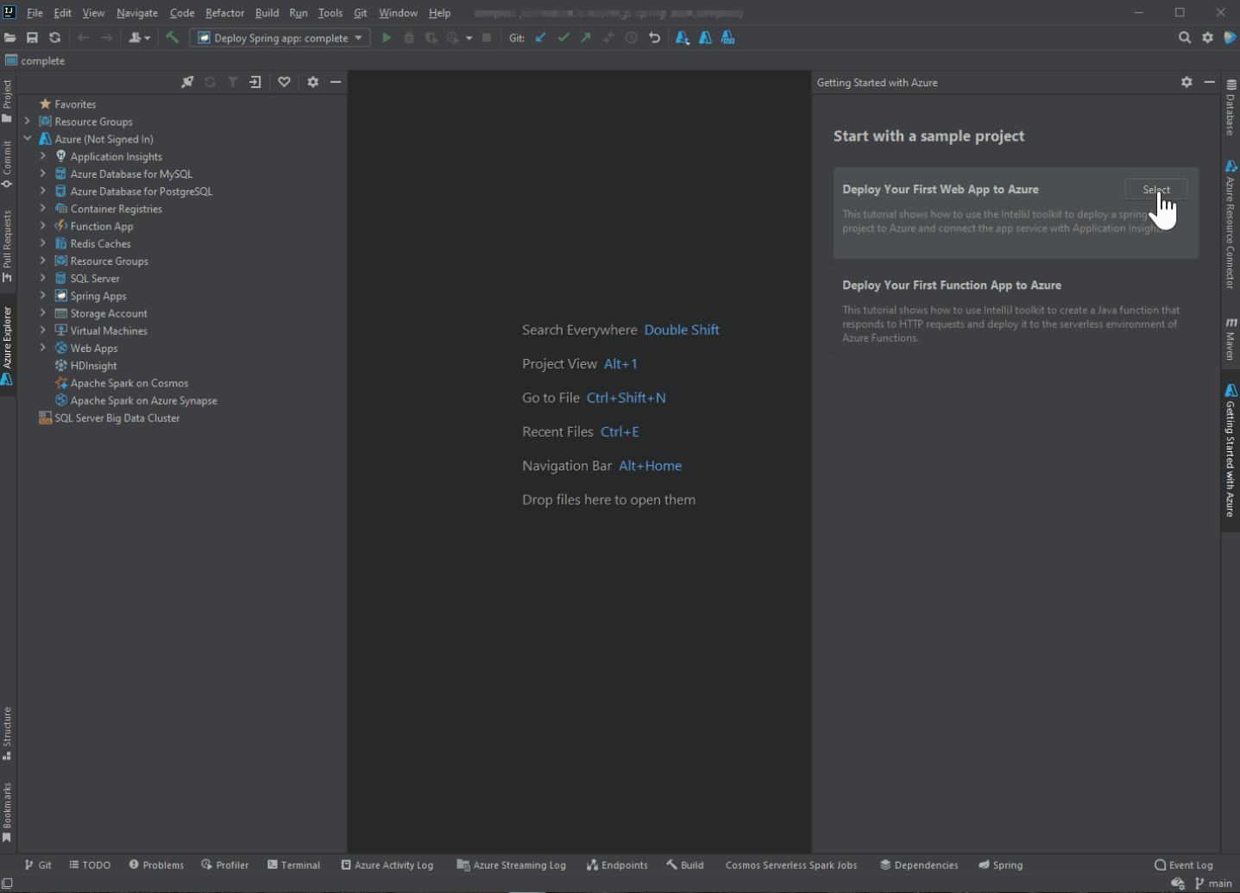Click the Save All disk icon
The width and height of the screenshot is (1240, 893).
(x=32, y=38)
